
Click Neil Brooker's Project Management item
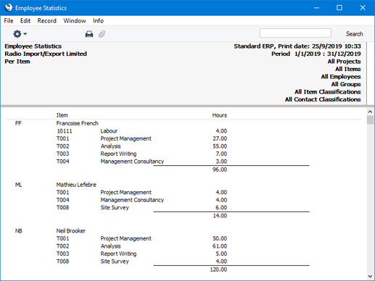126,238
